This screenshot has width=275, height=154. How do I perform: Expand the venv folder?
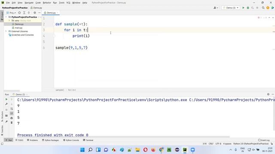(x=9, y=21)
